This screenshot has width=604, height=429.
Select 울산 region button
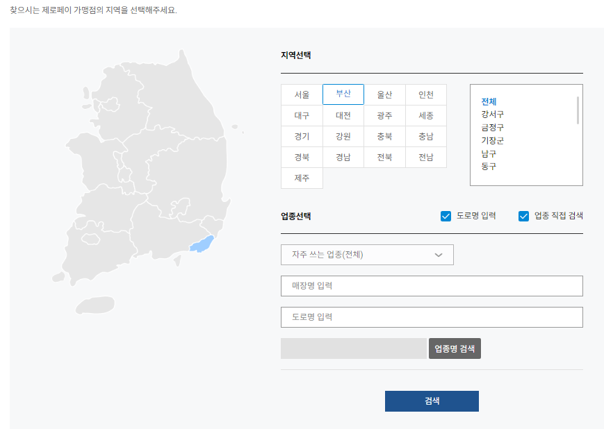[x=384, y=94]
